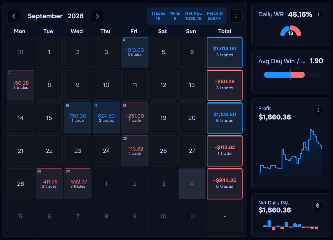Click Percent 9.67% stat
The width and height of the screenshot is (333, 240).
coord(215,16)
